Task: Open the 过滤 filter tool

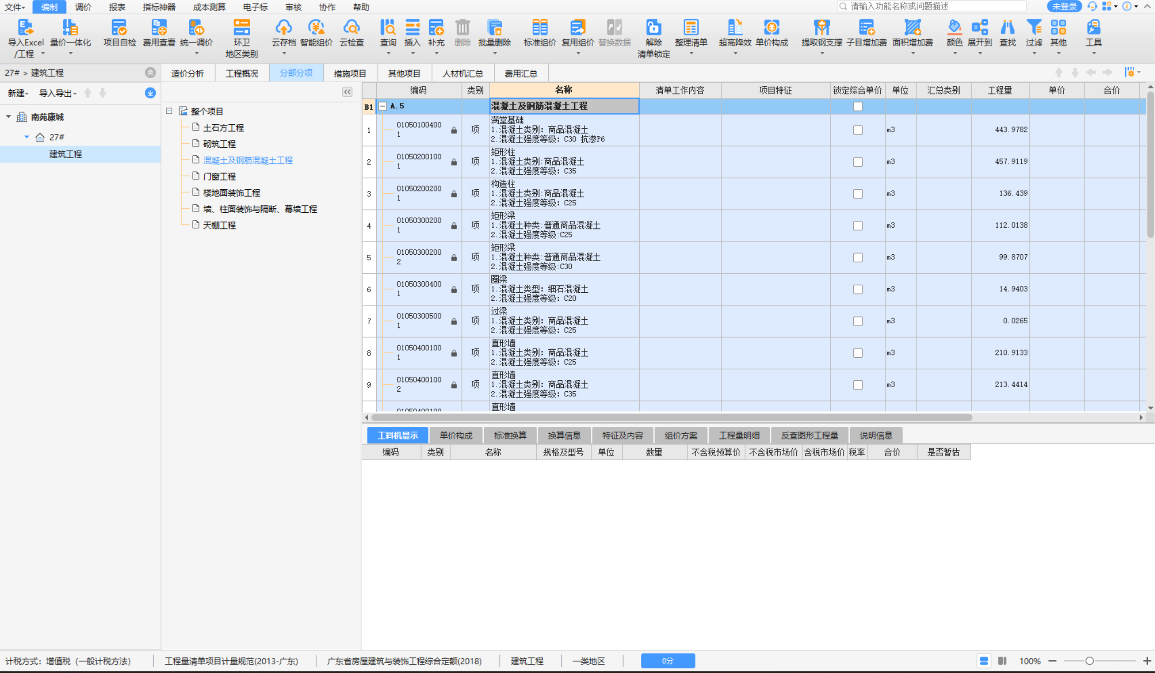Action: pyautogui.click(x=1034, y=37)
